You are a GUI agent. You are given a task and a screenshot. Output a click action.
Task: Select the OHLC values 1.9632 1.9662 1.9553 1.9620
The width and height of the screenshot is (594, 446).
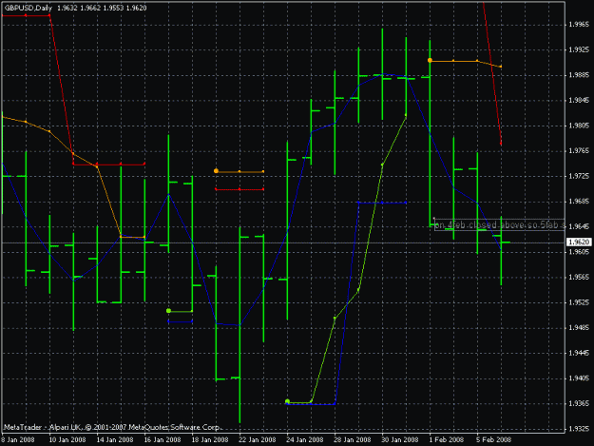(x=102, y=8)
